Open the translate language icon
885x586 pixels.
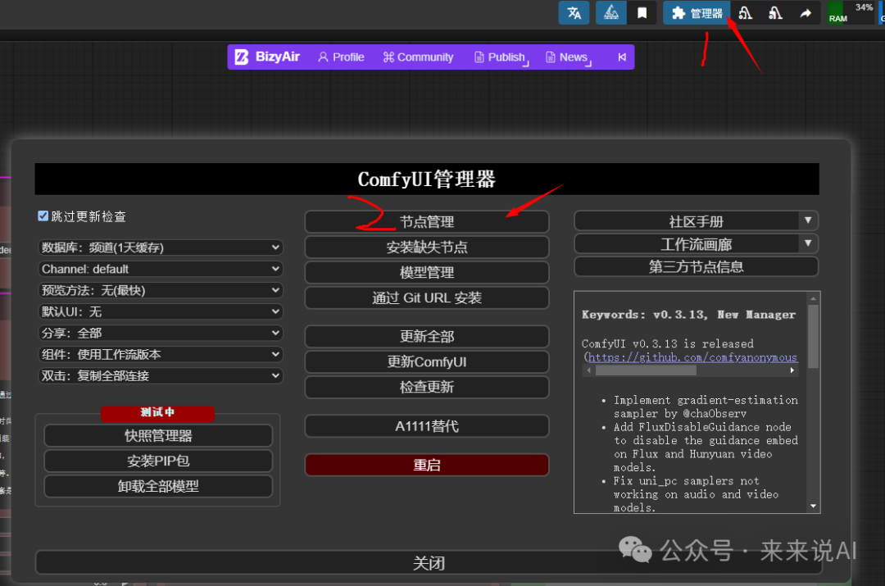click(574, 12)
